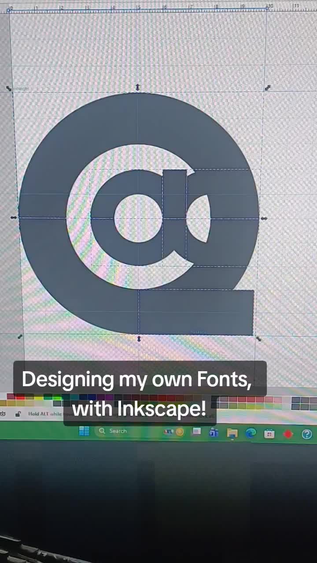Toggle the layer visibility eye icon
This screenshot has height=563, width=317.
point(3,413)
